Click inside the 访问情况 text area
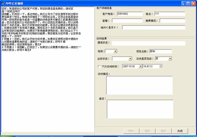This screenshot has height=137, width=197. pyautogui.click(x=139, y=85)
